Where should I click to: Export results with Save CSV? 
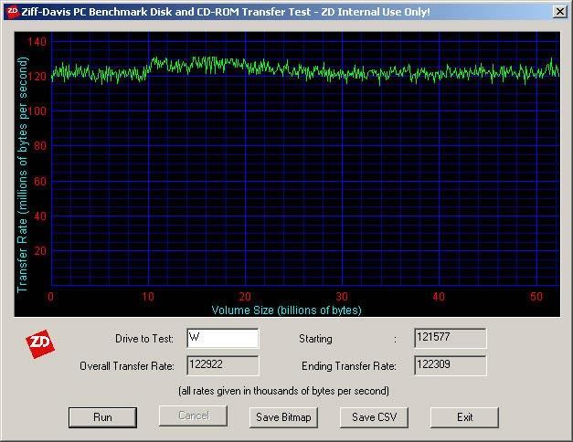pos(374,417)
